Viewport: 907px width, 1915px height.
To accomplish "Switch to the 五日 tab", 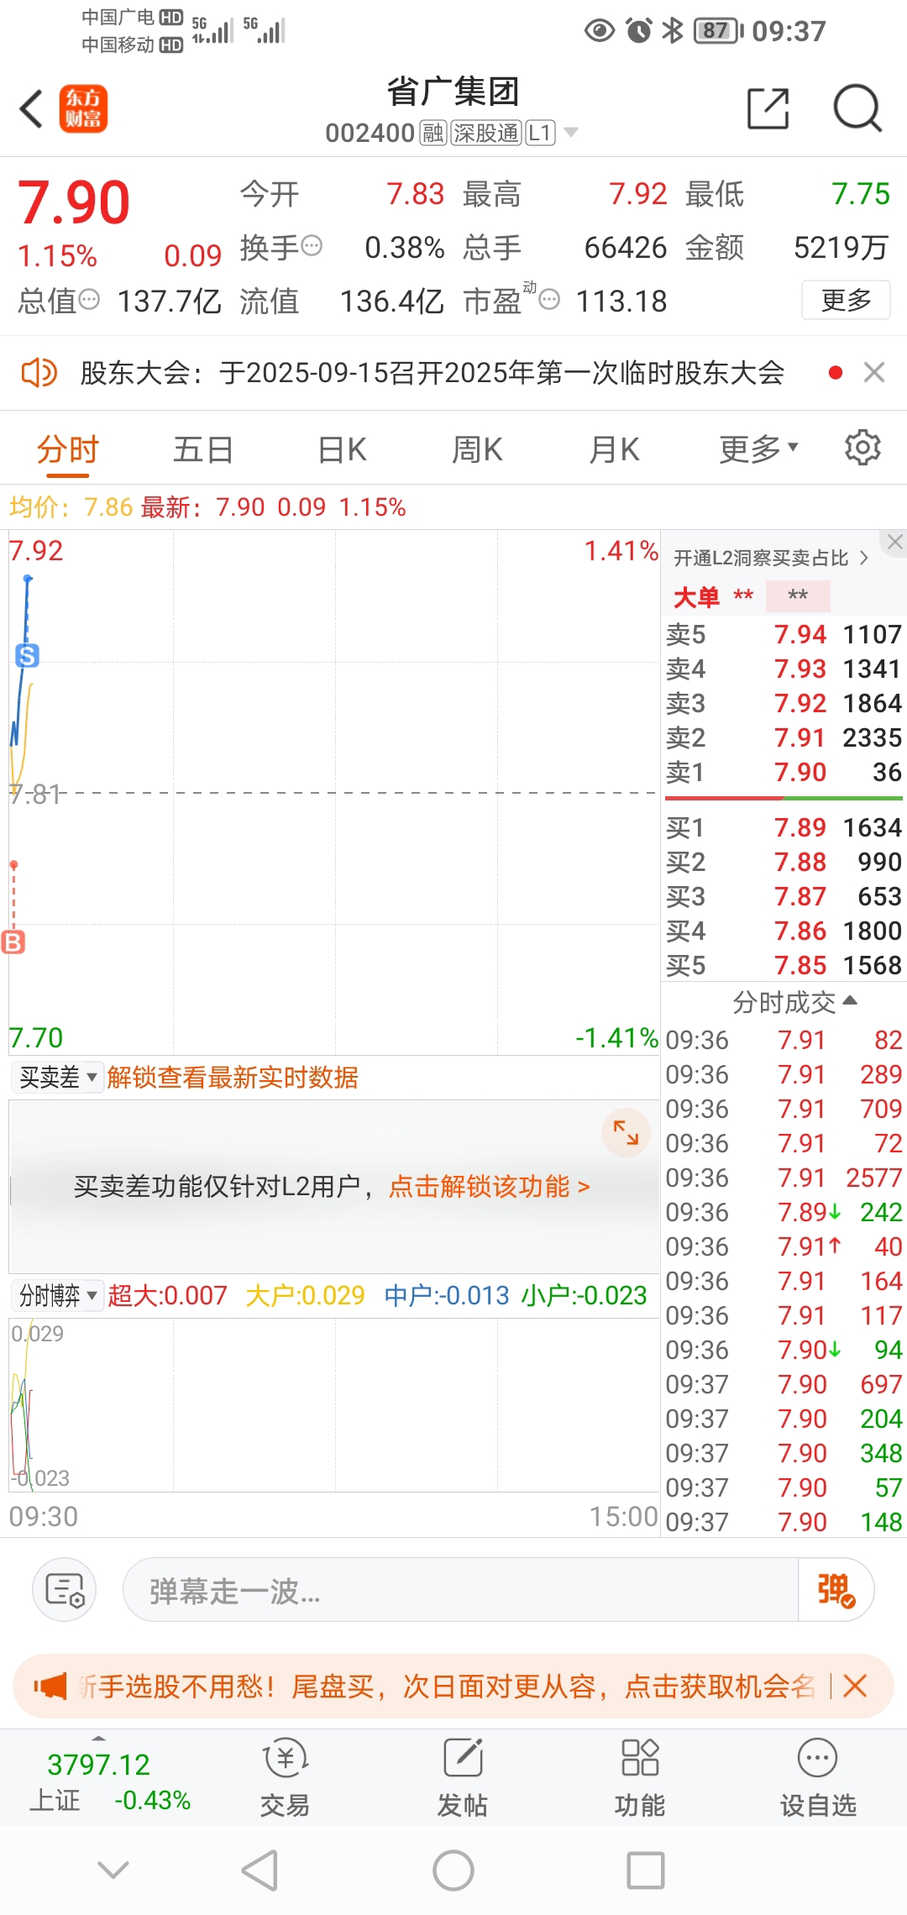I will coord(203,449).
